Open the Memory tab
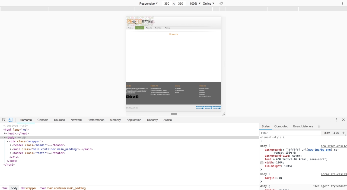This screenshot has width=347, height=190. click(x=115, y=120)
